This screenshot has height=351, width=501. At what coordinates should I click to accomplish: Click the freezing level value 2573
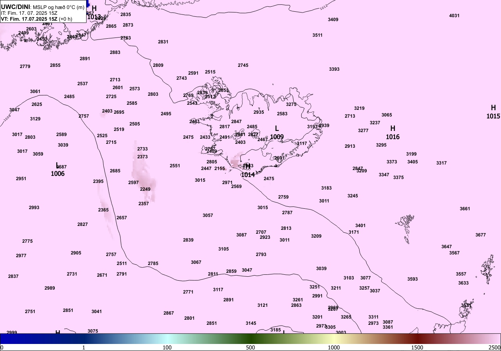135,89
